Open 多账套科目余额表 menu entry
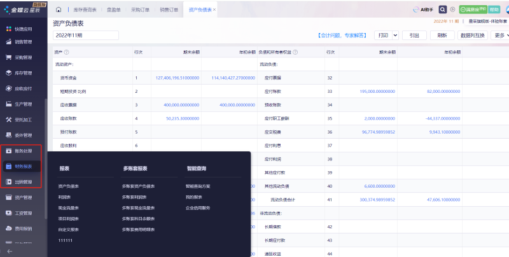The height and width of the screenshot is (257, 509). [138, 219]
